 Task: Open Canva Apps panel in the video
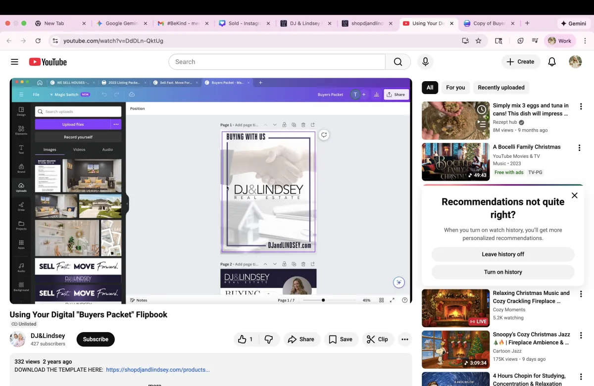coord(21,244)
